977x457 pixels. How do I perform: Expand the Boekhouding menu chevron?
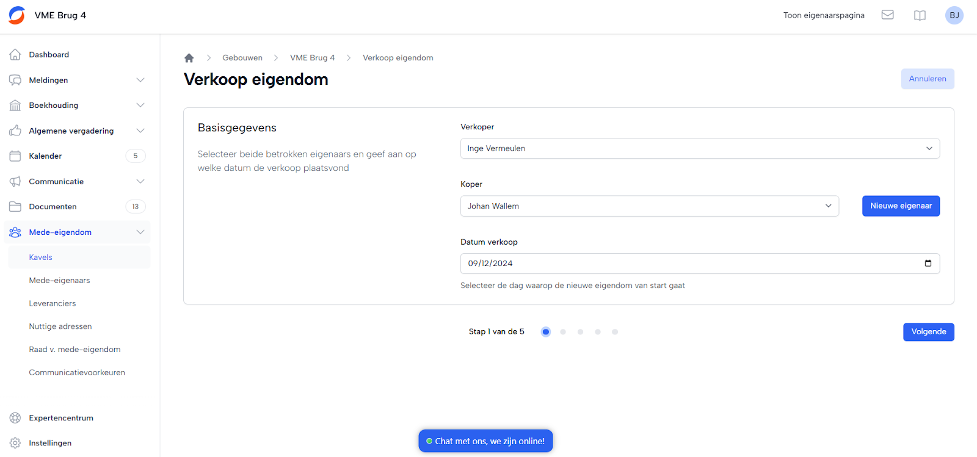(140, 106)
